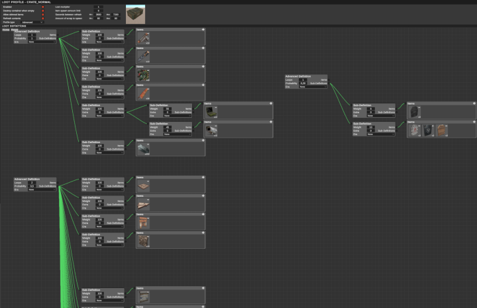Click the Item spawn amount limit field
Viewport: 477px width, 308px height.
[x=98, y=11]
